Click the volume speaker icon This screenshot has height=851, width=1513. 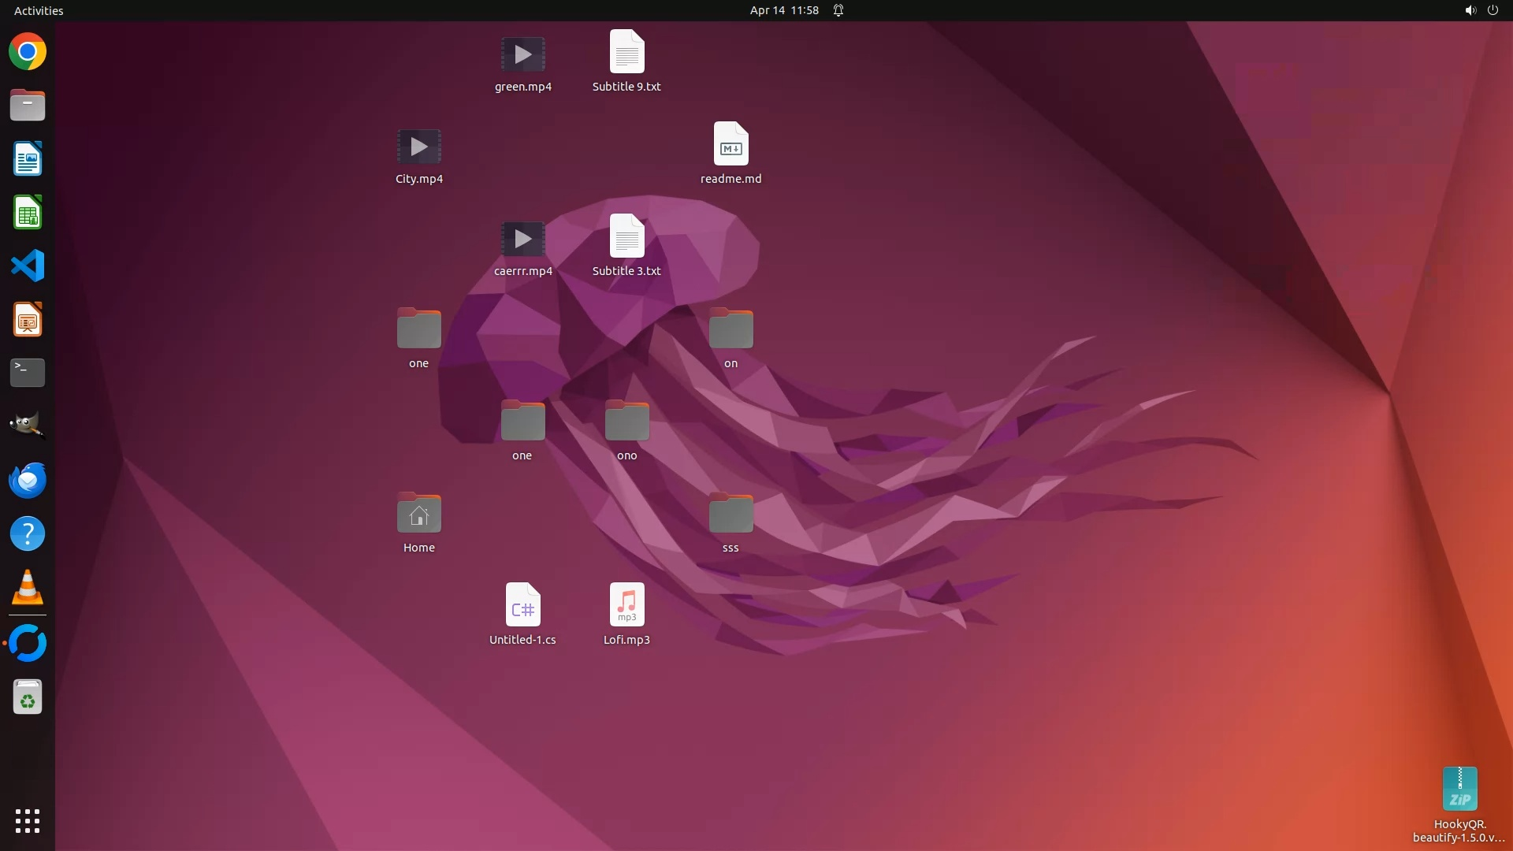click(x=1470, y=10)
